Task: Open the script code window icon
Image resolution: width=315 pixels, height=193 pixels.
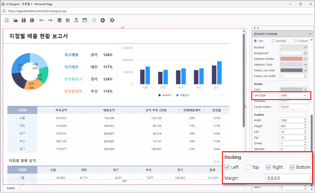Action: pos(85,20)
